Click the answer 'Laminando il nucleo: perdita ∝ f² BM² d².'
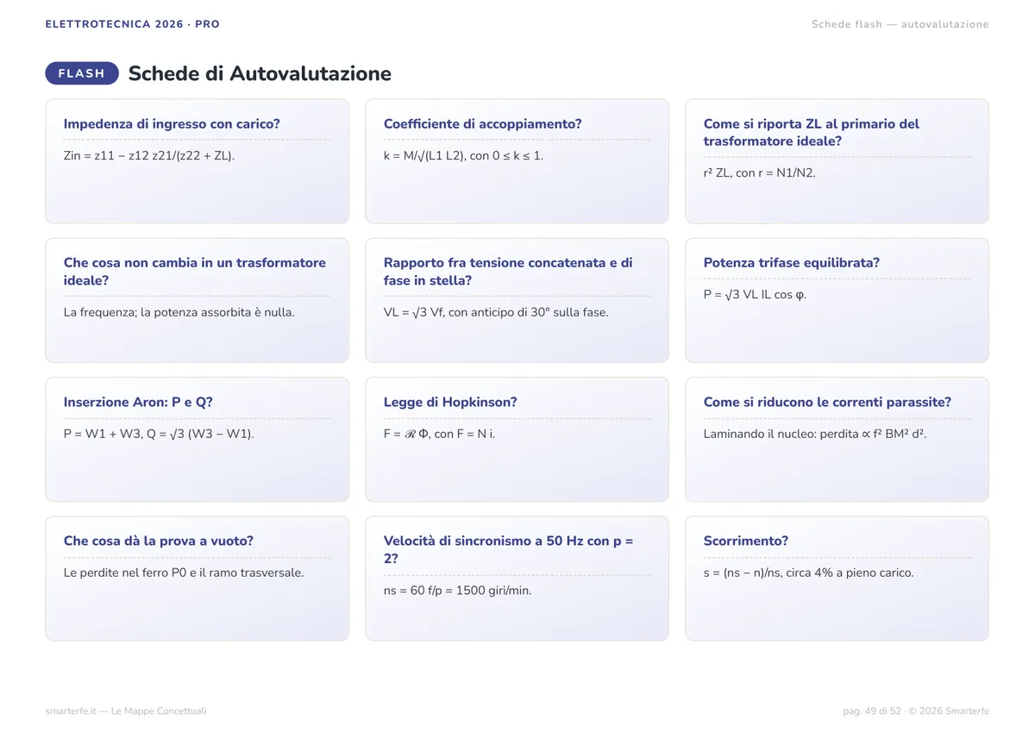This screenshot has width=1035, height=732. pyautogui.click(x=815, y=435)
